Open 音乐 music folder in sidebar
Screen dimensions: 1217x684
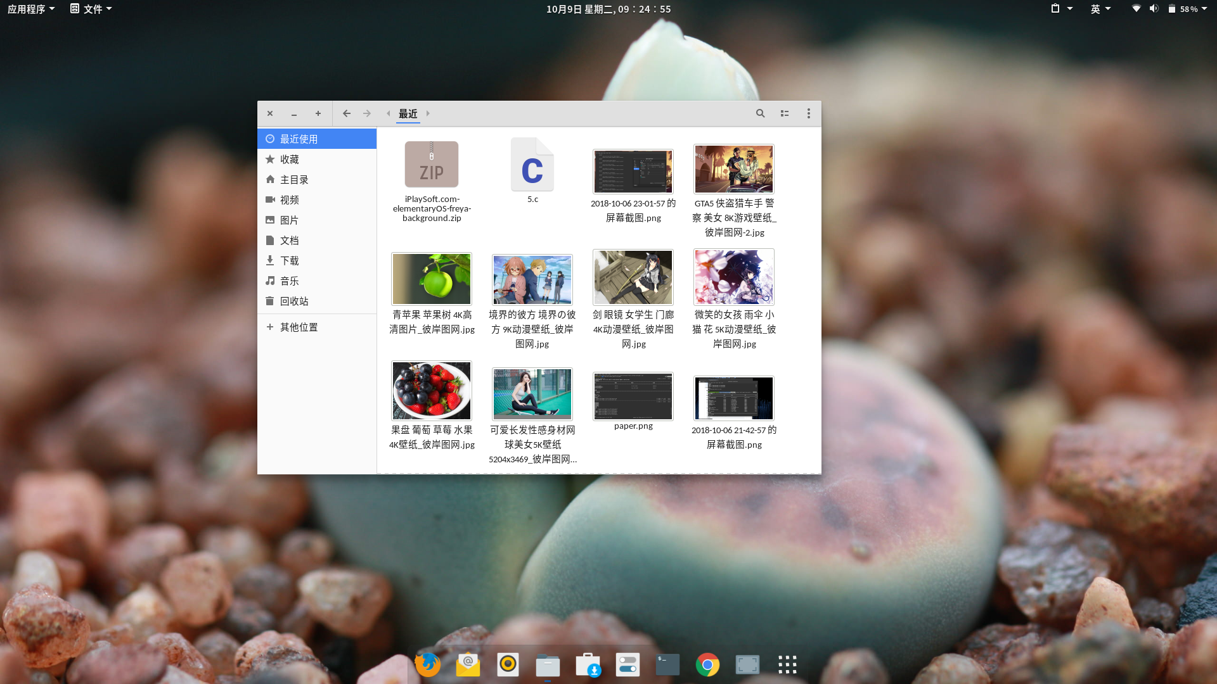pyautogui.click(x=289, y=281)
